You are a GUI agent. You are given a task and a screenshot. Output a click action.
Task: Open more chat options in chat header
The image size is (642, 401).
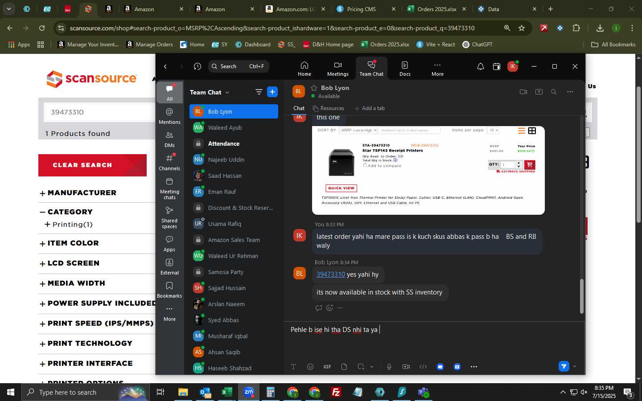570,92
